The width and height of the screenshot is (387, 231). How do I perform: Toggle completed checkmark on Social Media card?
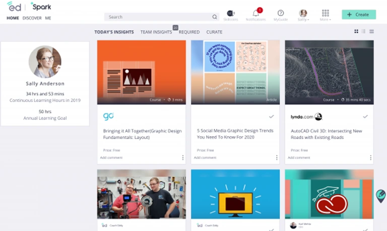[272, 116]
